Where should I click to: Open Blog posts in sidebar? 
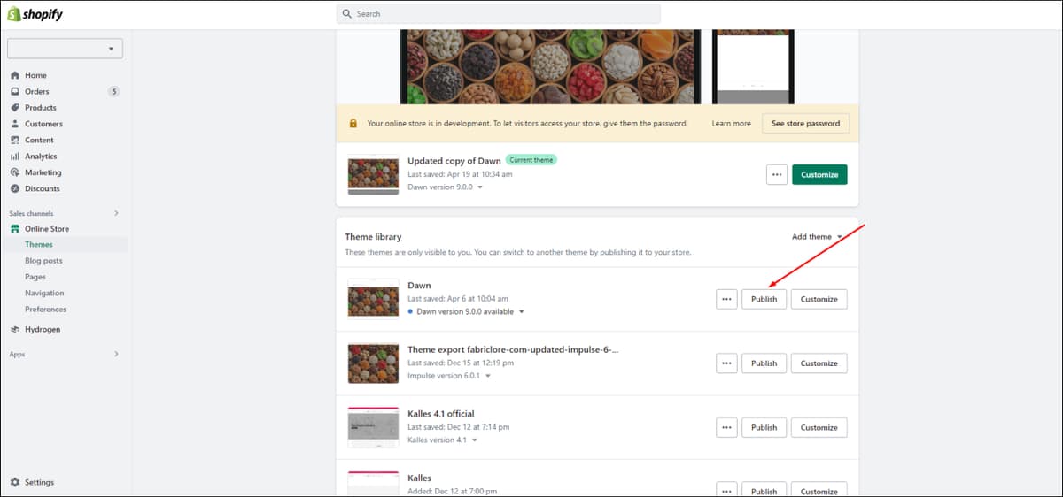pyautogui.click(x=43, y=261)
